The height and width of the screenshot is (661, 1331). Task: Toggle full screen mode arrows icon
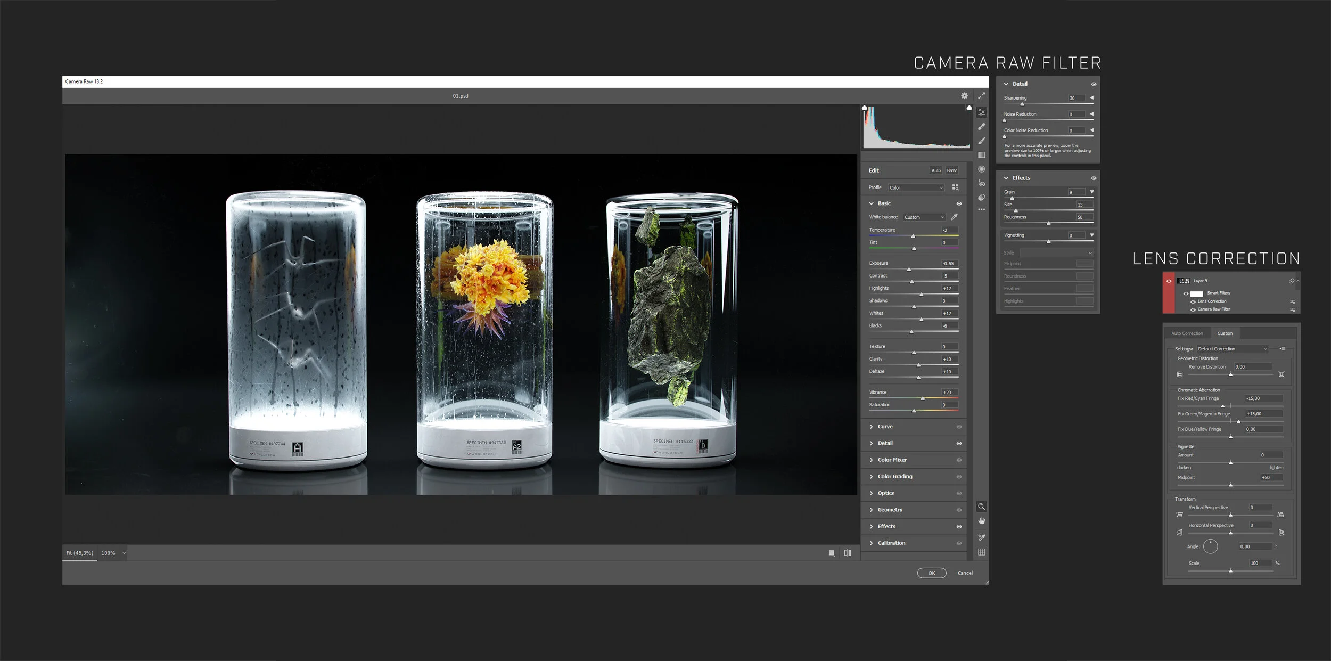pyautogui.click(x=981, y=96)
